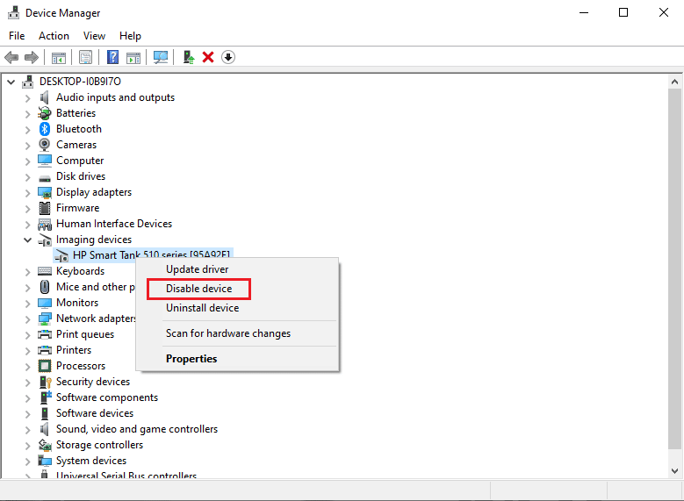The width and height of the screenshot is (684, 501).
Task: Click the Back arrow toolbar icon
Action: [11, 57]
